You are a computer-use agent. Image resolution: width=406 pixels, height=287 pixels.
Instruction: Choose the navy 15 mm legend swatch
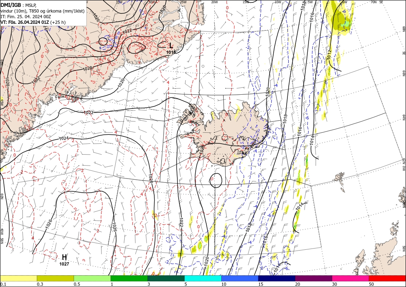point(277,278)
